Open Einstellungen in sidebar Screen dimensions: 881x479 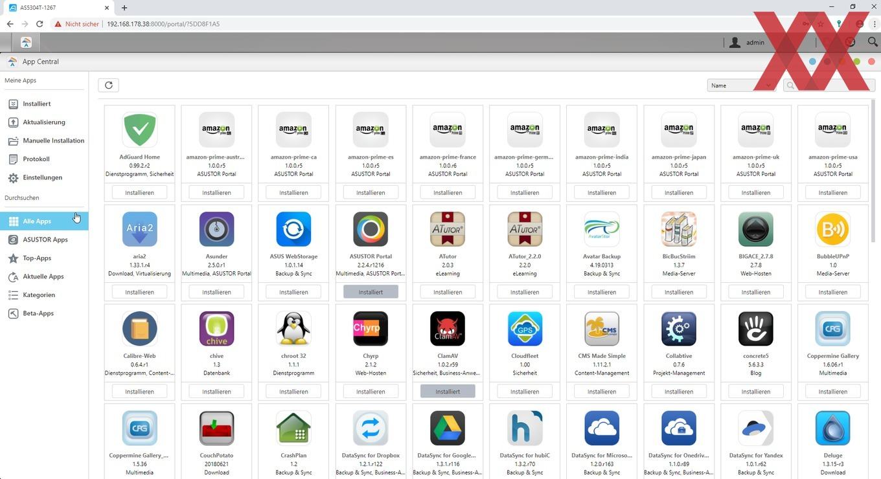[x=42, y=177]
